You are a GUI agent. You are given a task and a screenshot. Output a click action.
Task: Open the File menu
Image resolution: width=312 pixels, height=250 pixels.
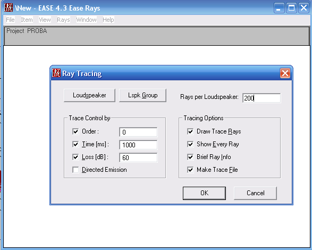coord(10,20)
